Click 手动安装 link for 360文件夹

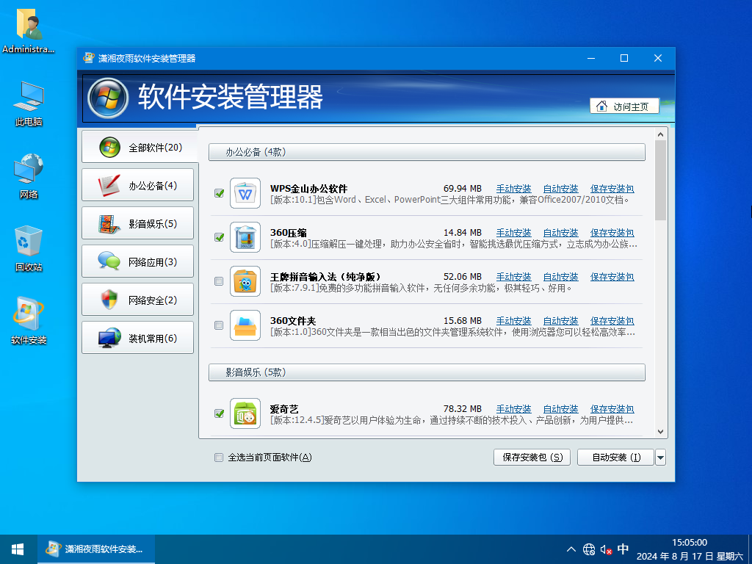click(x=513, y=321)
